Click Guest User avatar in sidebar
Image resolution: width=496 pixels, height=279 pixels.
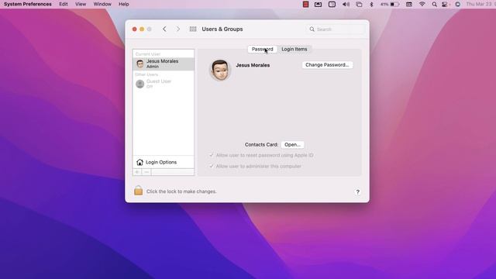pos(139,84)
